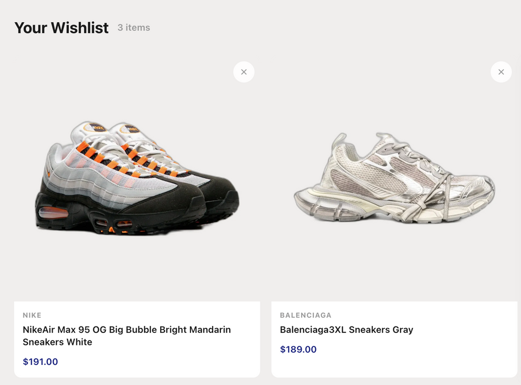Click the words Sneakers White in Nike title
The height and width of the screenshot is (385, 521).
(x=58, y=342)
